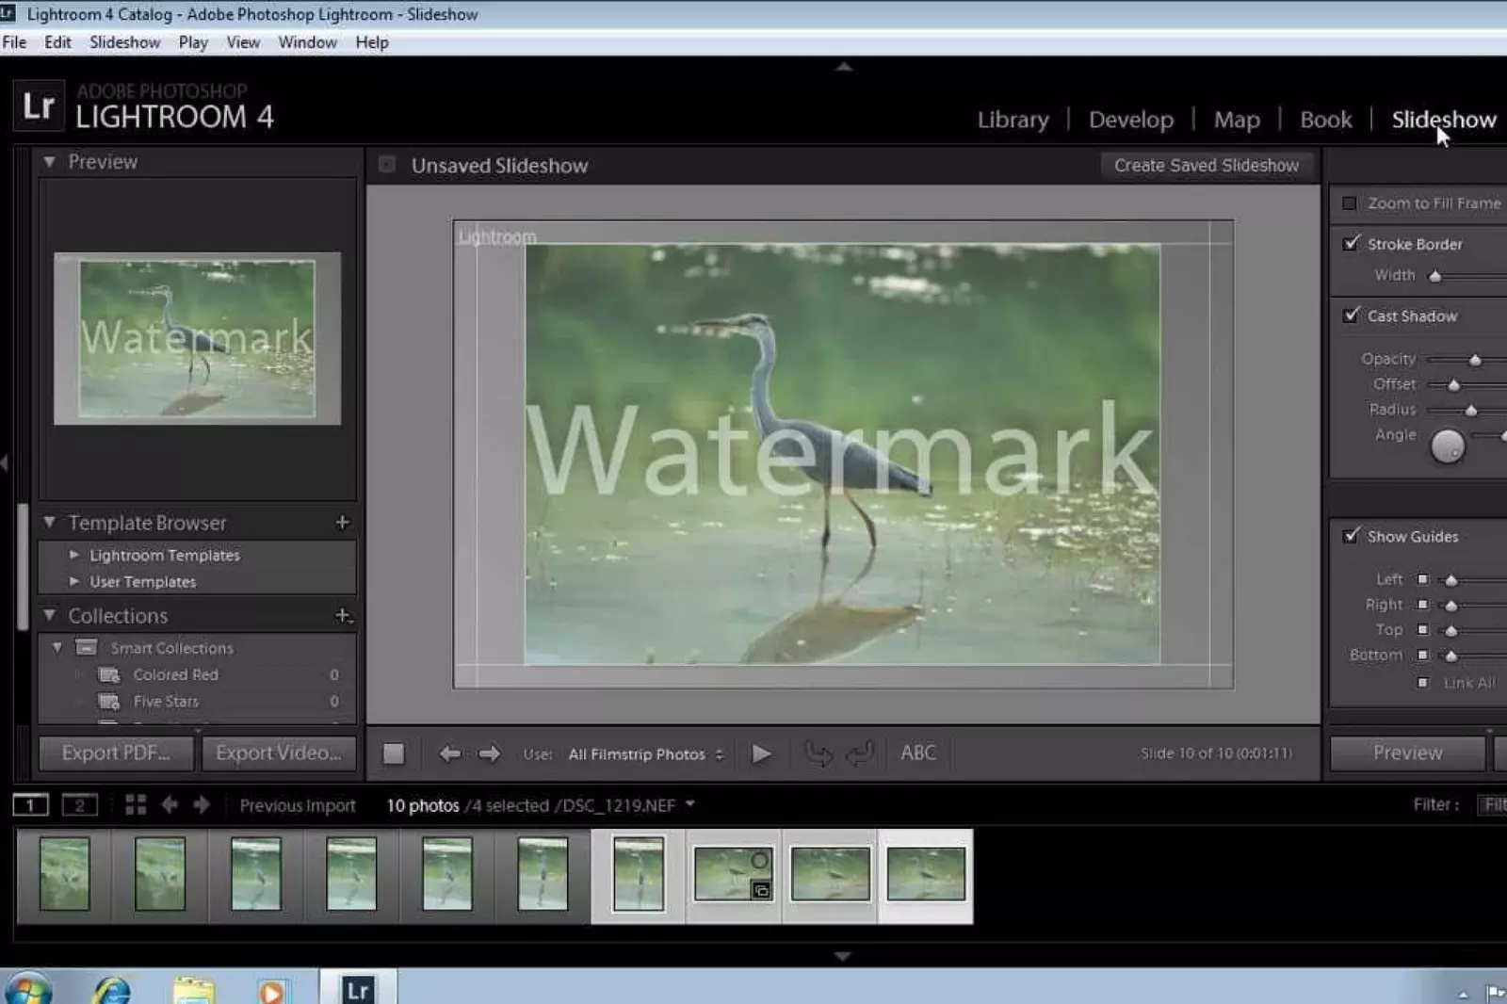Viewport: 1507px width, 1004px height.
Task: Click the stop slideshow square button
Action: [394, 753]
